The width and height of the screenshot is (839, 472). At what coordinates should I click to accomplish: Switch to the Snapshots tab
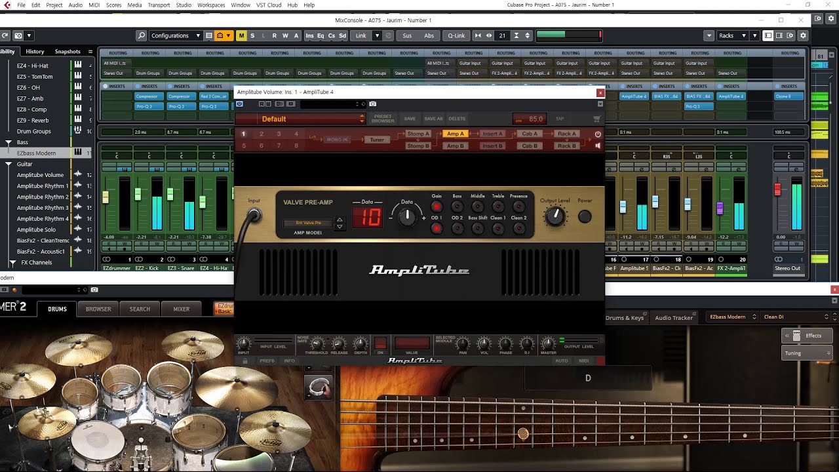point(68,51)
